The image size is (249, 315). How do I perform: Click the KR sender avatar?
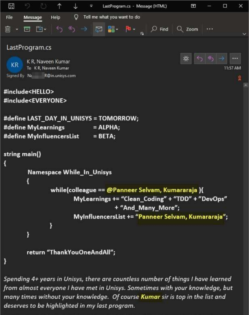15,65
